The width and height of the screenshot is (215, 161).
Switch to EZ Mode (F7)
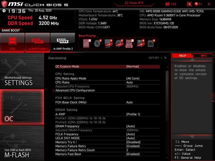tap(134, 3)
